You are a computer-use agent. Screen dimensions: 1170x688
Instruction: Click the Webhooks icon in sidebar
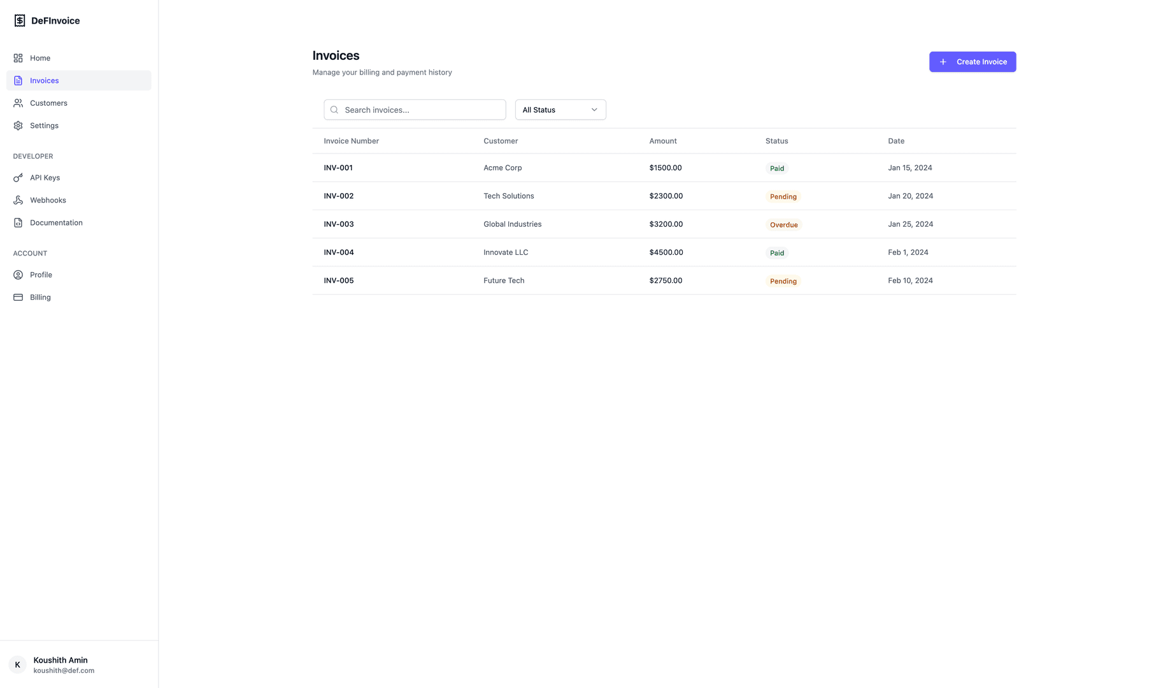tap(18, 200)
